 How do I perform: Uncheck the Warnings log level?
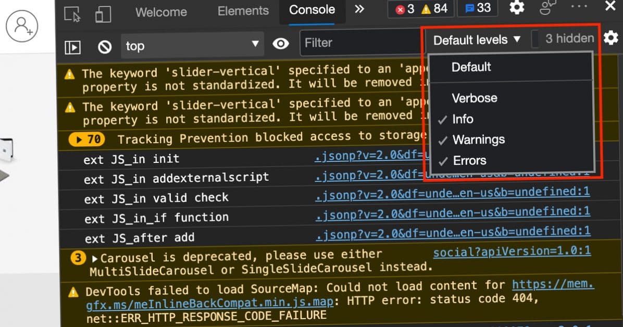point(478,140)
